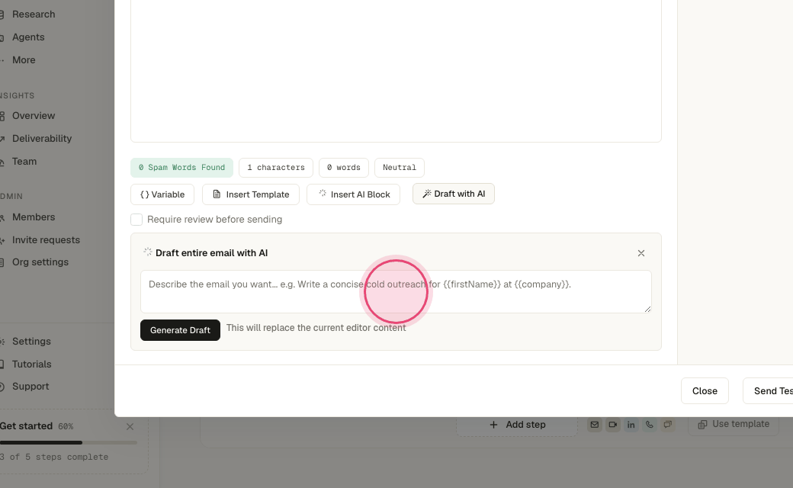Open Org settings in the sidebar
The height and width of the screenshot is (488, 793).
point(40,262)
